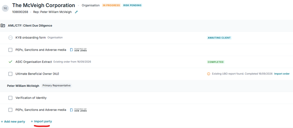Click the TC avatar circle
Viewport: 293px width, 128px height.
pyautogui.click(x=5, y=8)
